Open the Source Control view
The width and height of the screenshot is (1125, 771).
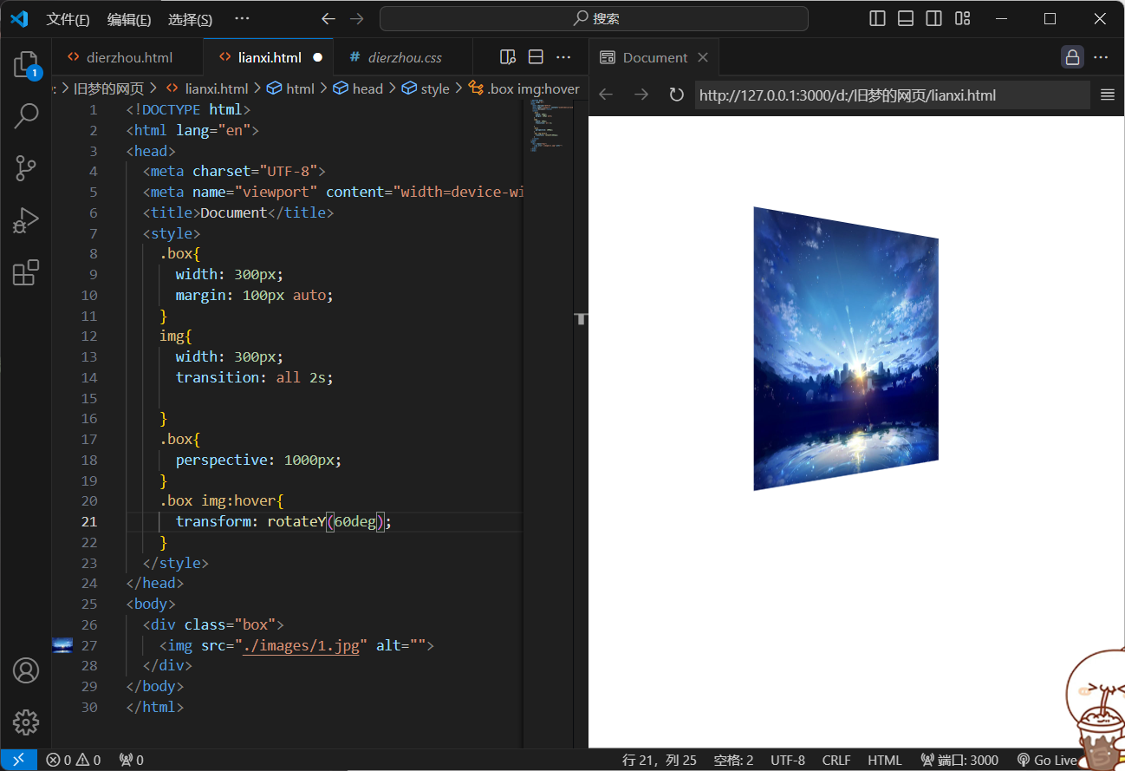click(x=25, y=168)
